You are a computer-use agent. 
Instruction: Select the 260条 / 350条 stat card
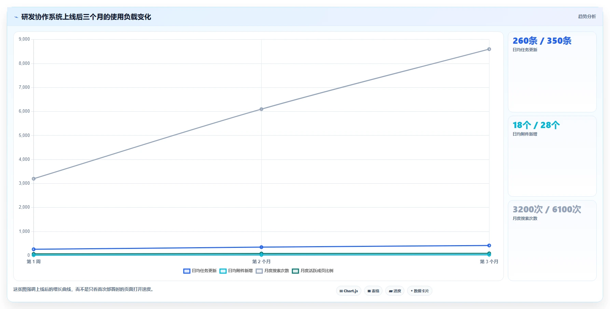552,72
